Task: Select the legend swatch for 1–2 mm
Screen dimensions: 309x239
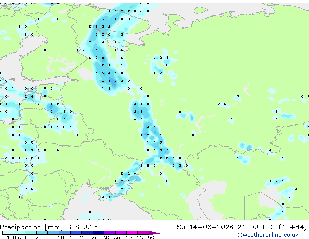Action: (31, 233)
